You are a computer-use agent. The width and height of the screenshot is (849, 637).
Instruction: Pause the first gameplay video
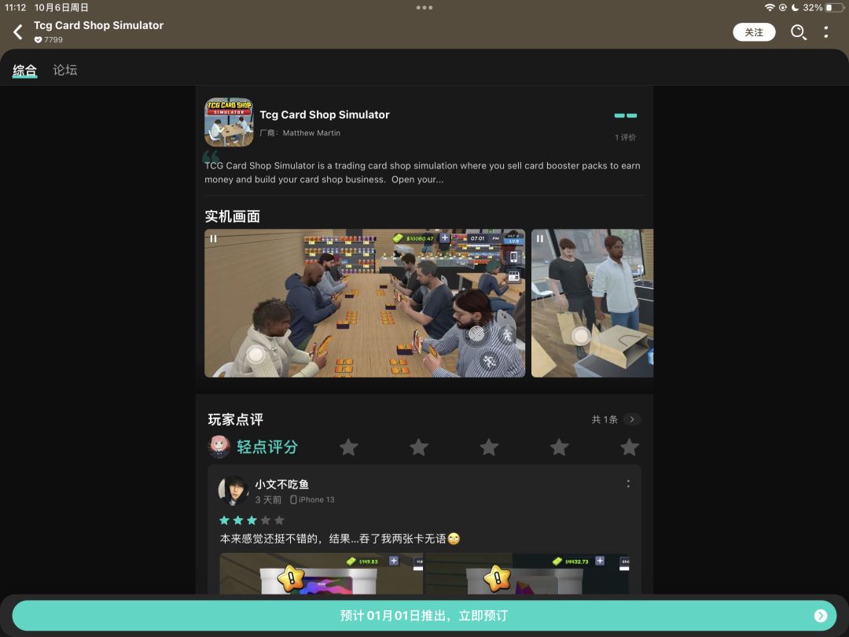click(x=213, y=238)
